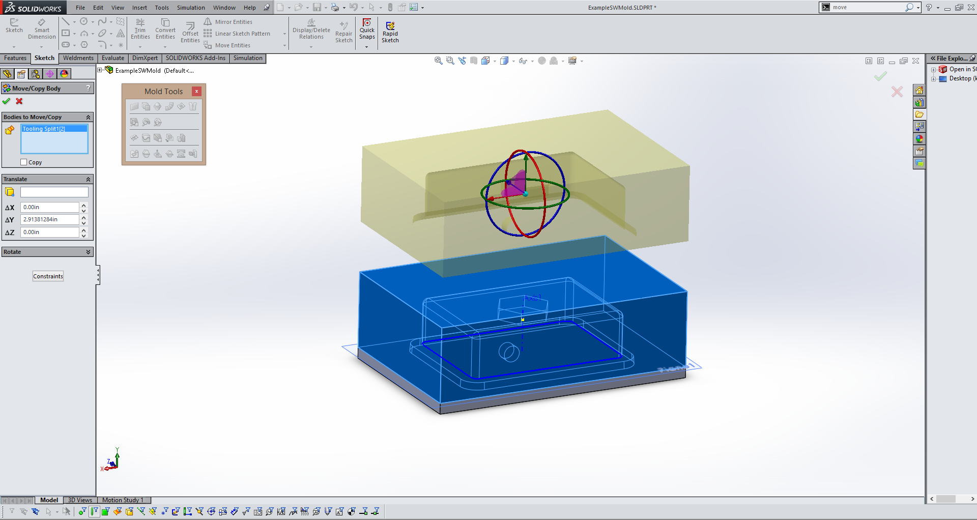Open DisplayManager tab icon
Viewport: 977px width, 520px height.
[x=64, y=74]
